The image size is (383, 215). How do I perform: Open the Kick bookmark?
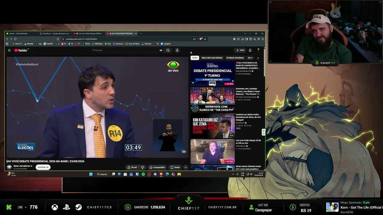(x=108, y=44)
